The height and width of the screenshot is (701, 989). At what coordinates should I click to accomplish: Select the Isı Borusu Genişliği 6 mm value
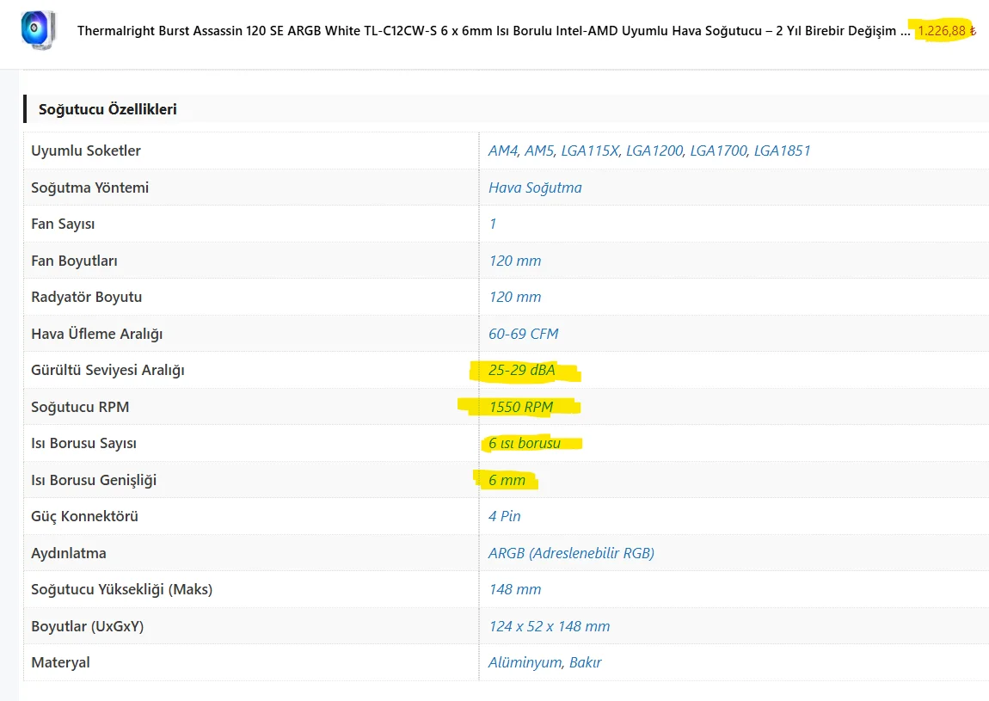(x=507, y=480)
